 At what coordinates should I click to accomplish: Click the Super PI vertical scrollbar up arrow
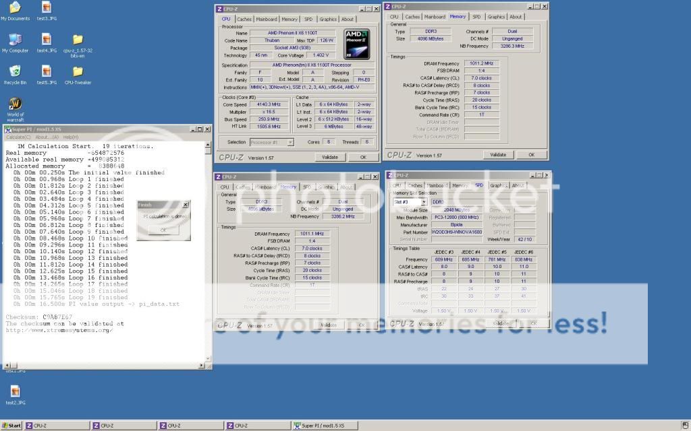[209, 145]
